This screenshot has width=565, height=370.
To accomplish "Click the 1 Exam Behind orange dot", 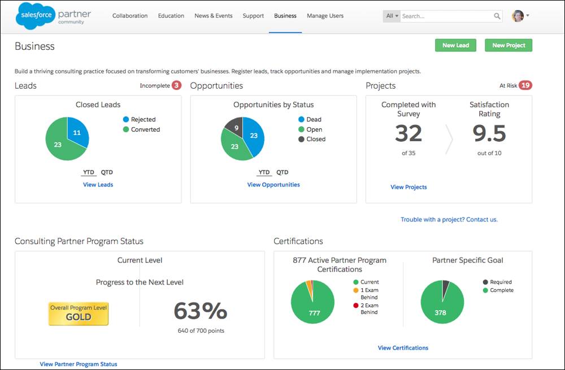I will pyautogui.click(x=356, y=290).
